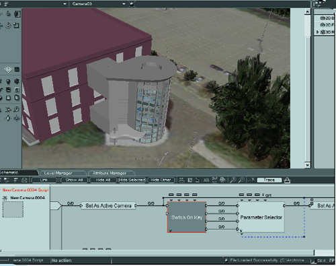The image size is (336, 266).
Task: Click the gear-shaped icon beside the light bulb
Action: 17,81
